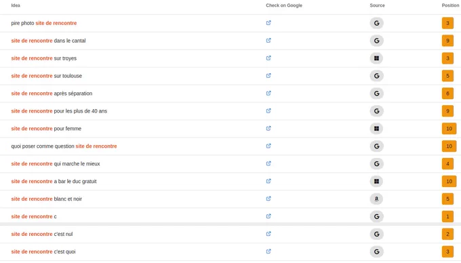Click Google source icon in 'c'est nul' row

click(x=377, y=235)
